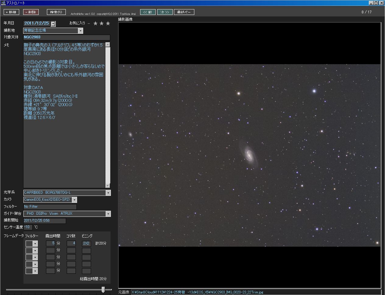The width and height of the screenshot is (385, 295).
Task: Open the first frame filter dropdown
Action: coord(35,244)
